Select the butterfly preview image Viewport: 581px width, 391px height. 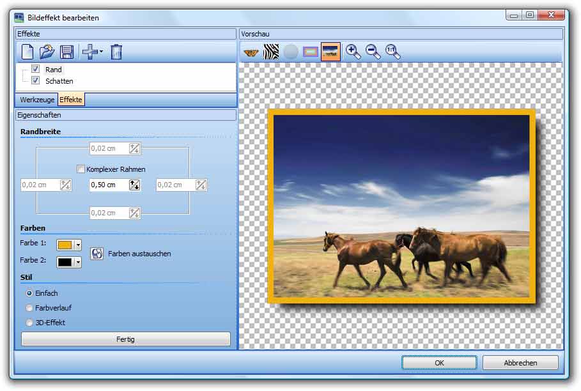(x=251, y=52)
